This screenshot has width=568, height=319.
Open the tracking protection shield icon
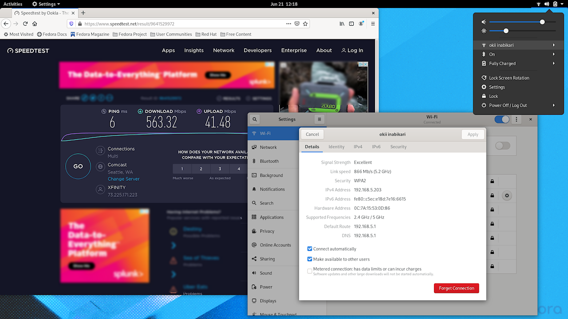coord(71,23)
